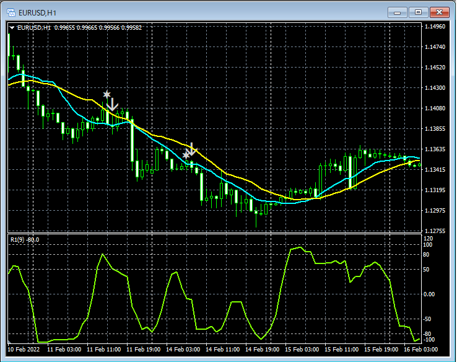Expand the chart symbol dropdown triangle
The width and height of the screenshot is (457, 362).
(x=12, y=28)
